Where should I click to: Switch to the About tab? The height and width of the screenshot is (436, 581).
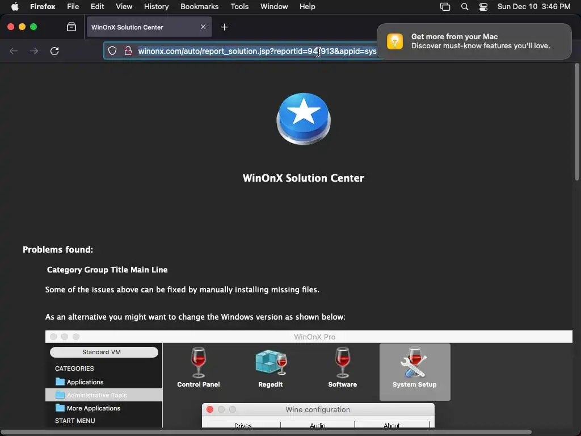coord(391,425)
